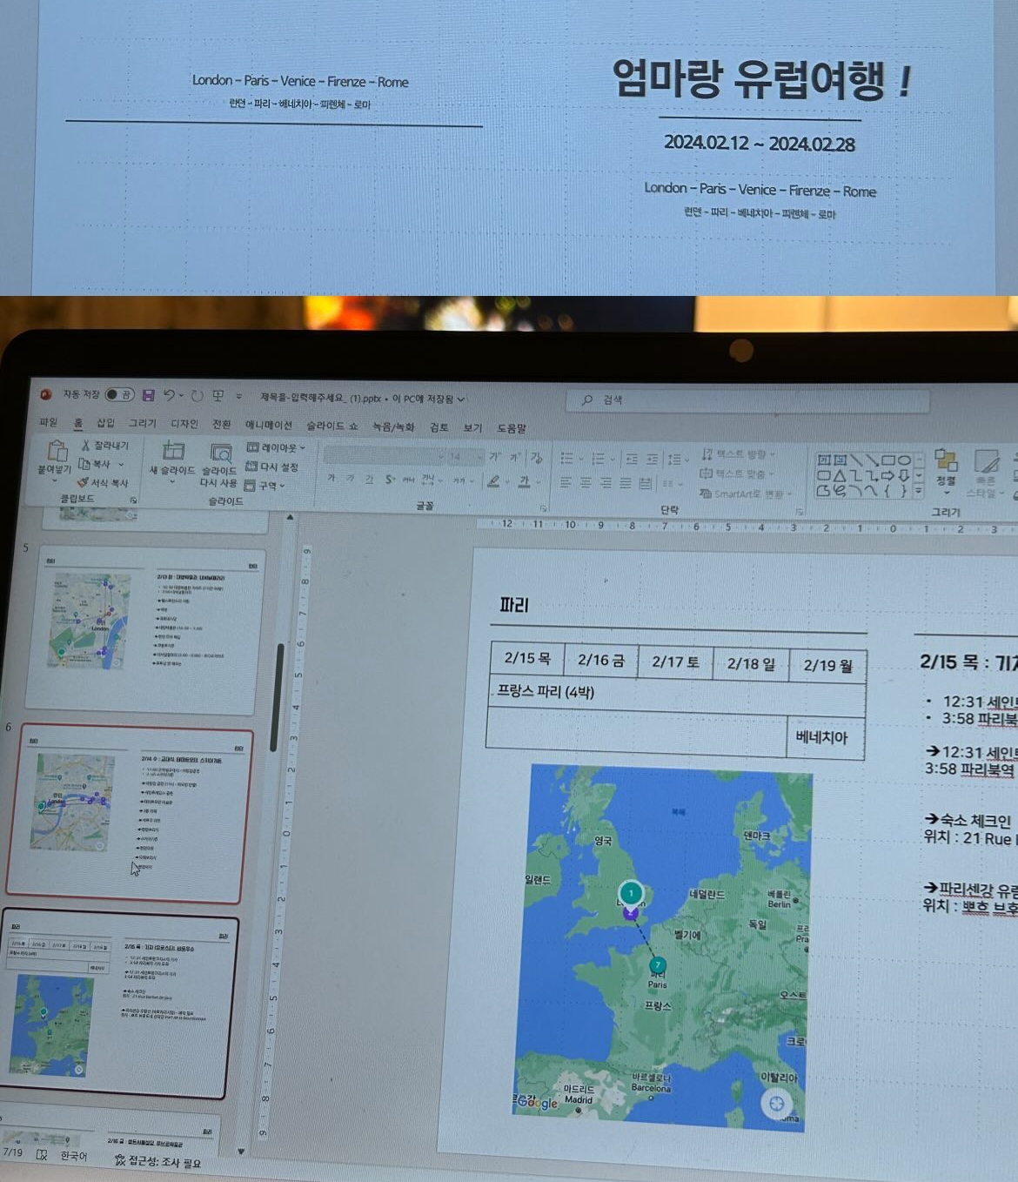The width and height of the screenshot is (1018, 1182).
Task: Click the align left icon
Action: [x=566, y=482]
